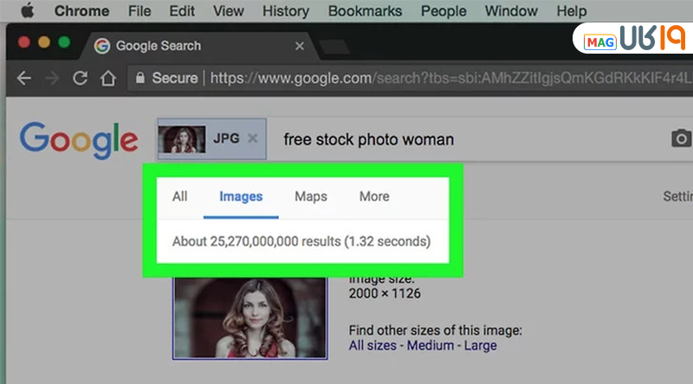The width and height of the screenshot is (693, 384).
Task: Click the Medium size link
Action: click(x=431, y=346)
